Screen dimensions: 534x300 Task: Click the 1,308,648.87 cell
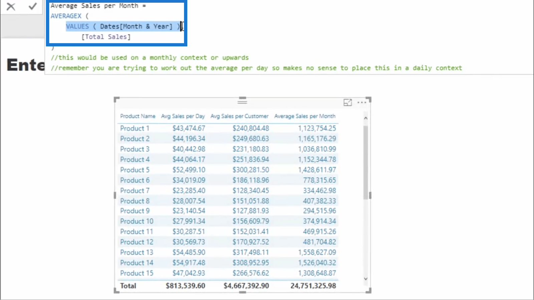click(317, 273)
